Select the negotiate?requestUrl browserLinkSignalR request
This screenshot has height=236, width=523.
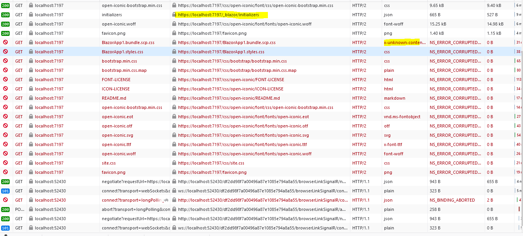(134, 182)
